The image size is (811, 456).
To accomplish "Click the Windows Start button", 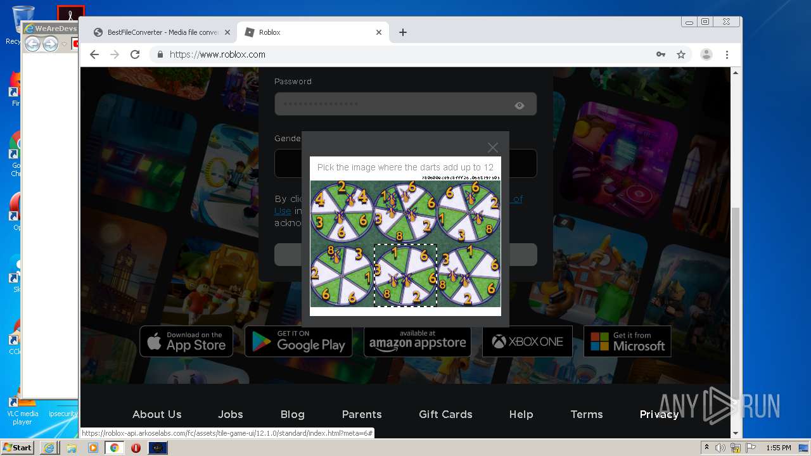I will 17,448.
